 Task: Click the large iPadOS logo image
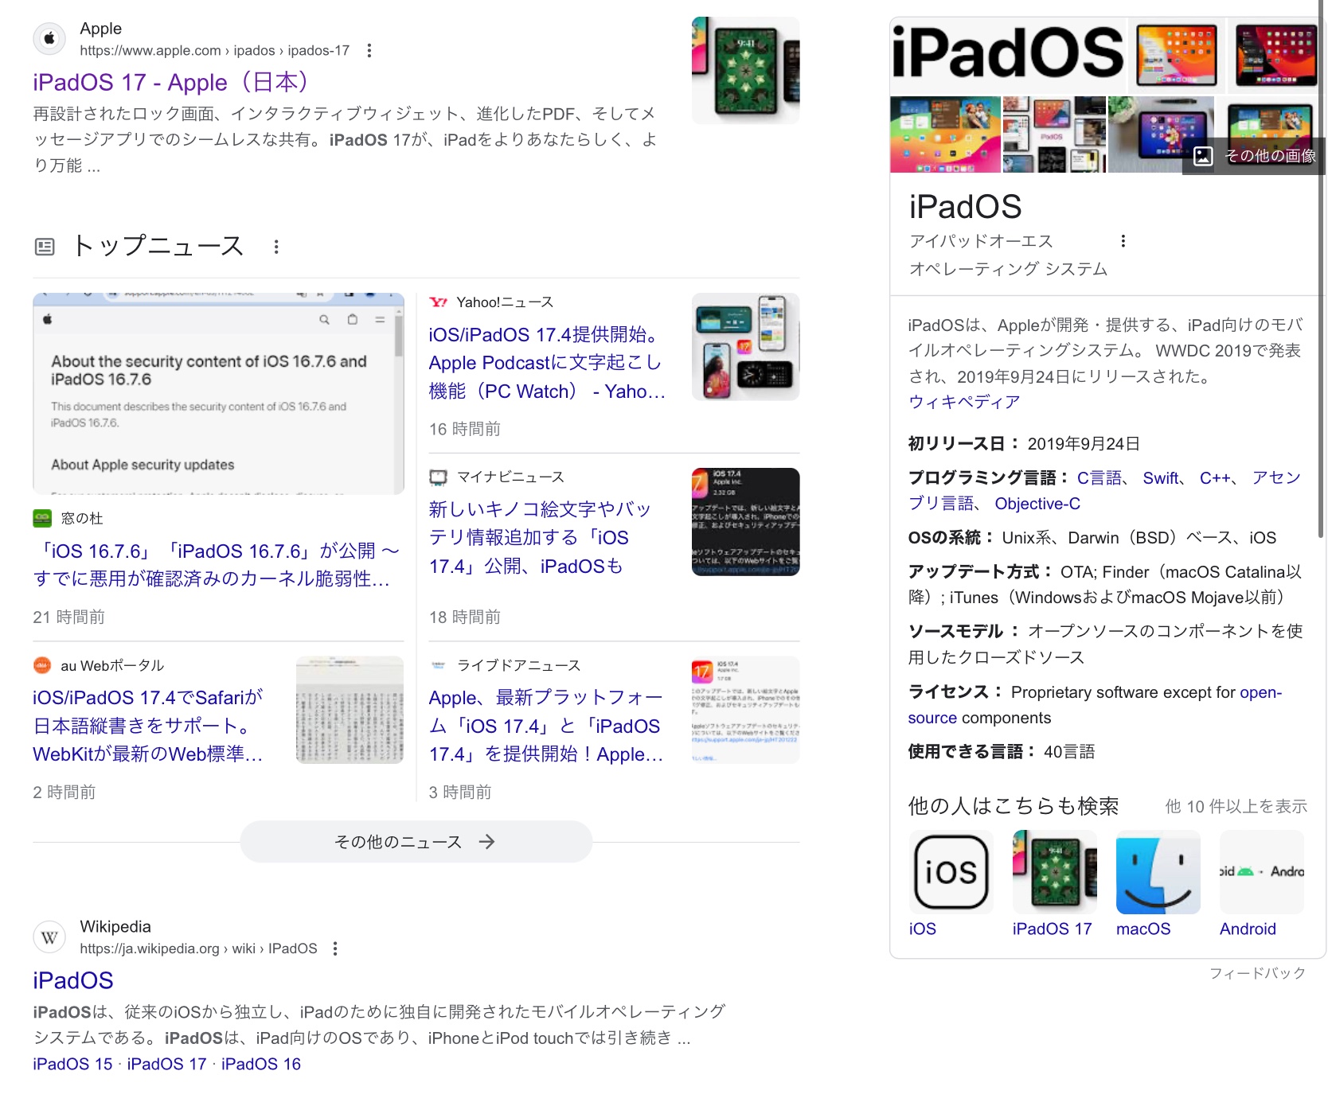[x=1009, y=54]
